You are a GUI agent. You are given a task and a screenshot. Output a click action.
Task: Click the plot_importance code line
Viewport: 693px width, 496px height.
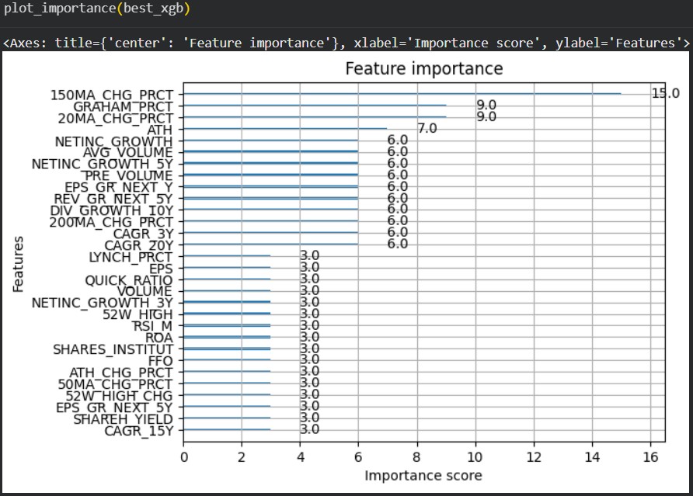tap(97, 9)
